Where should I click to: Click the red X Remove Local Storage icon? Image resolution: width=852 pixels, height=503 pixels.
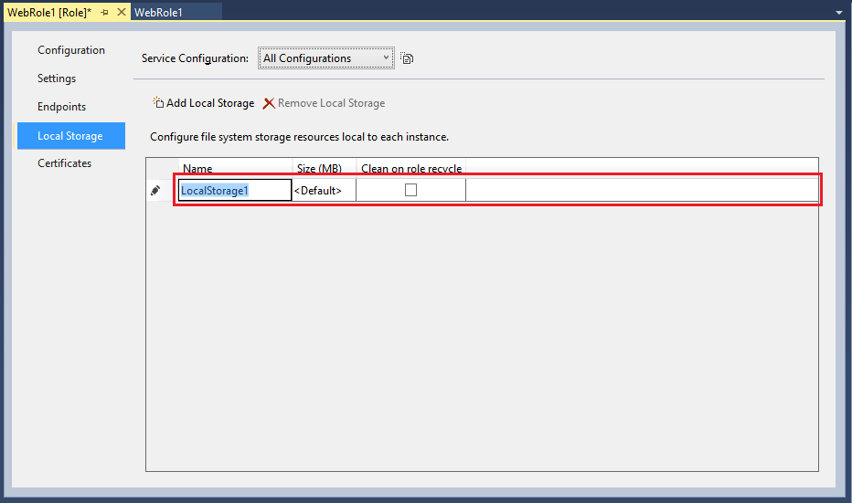tap(269, 103)
